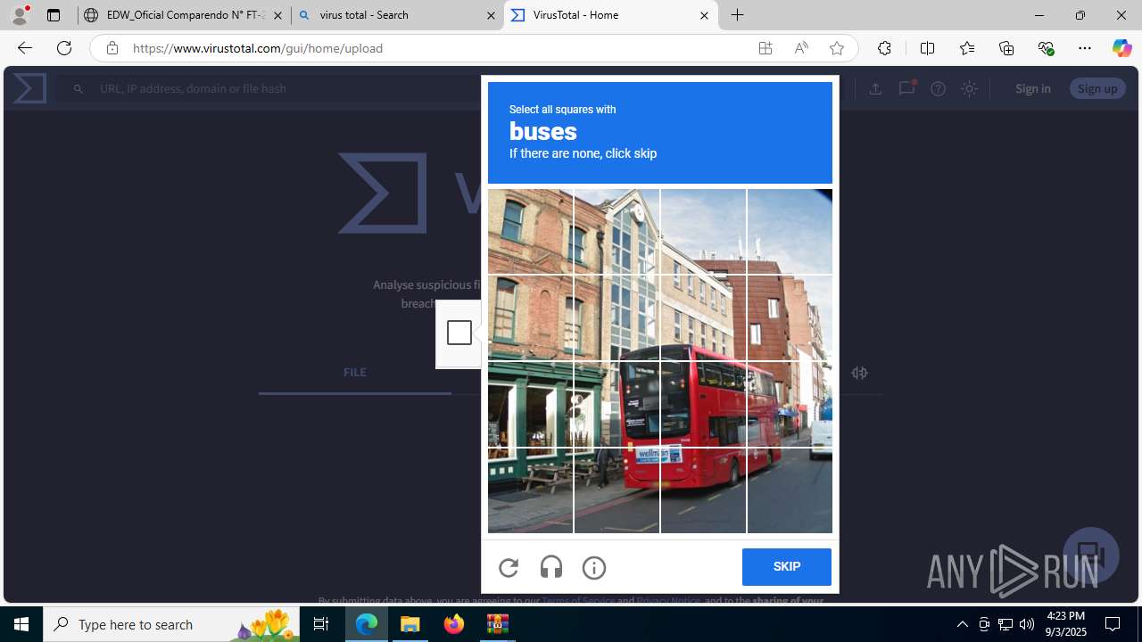
Task: Switch to the virus total - Search tab
Action: pos(397,15)
